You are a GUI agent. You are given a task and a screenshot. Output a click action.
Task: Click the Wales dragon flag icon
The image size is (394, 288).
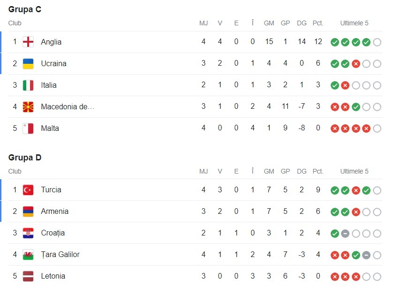[28, 254]
